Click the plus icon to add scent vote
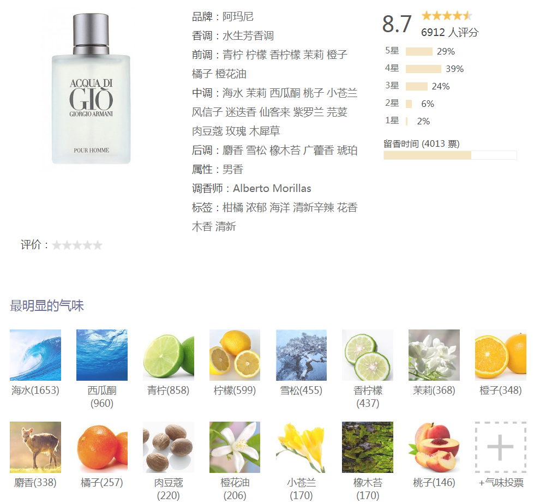 pos(500,447)
